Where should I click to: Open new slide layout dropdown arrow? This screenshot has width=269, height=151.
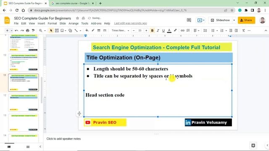[x=11, y=31]
